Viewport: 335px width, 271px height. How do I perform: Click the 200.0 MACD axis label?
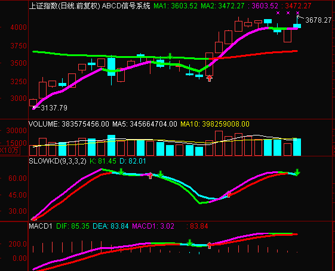(17, 244)
